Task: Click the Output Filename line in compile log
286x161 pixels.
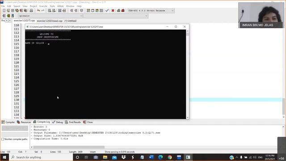Action: 95,133
